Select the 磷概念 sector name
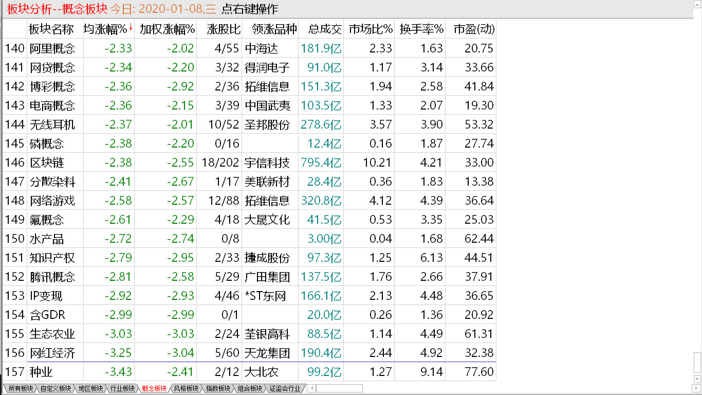 tap(47, 143)
